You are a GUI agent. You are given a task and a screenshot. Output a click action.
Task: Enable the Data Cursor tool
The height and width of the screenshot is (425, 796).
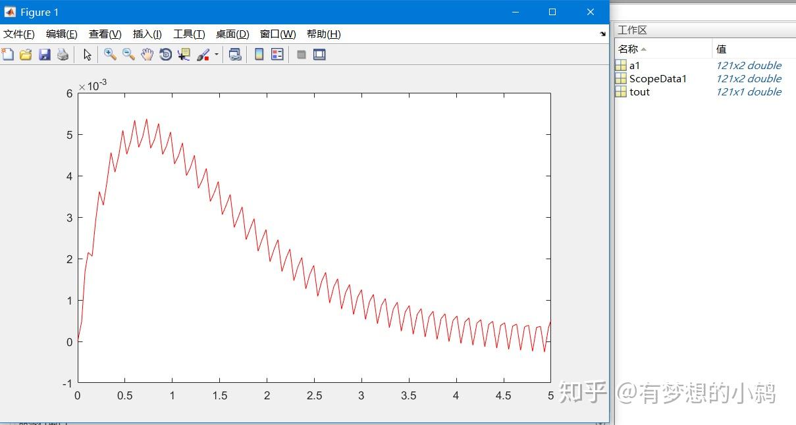[x=184, y=54]
